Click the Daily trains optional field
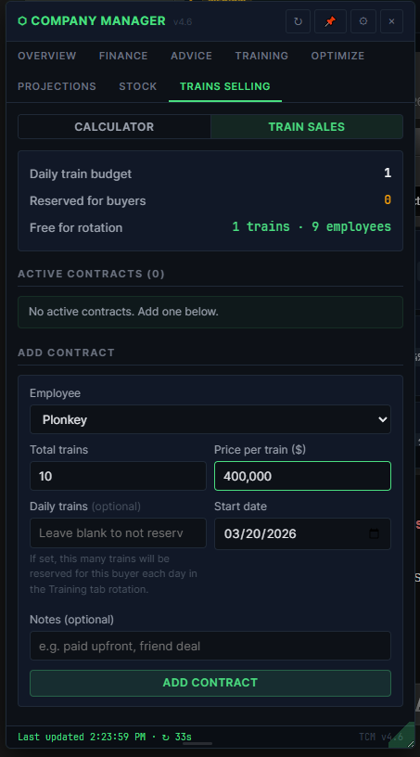 point(118,533)
